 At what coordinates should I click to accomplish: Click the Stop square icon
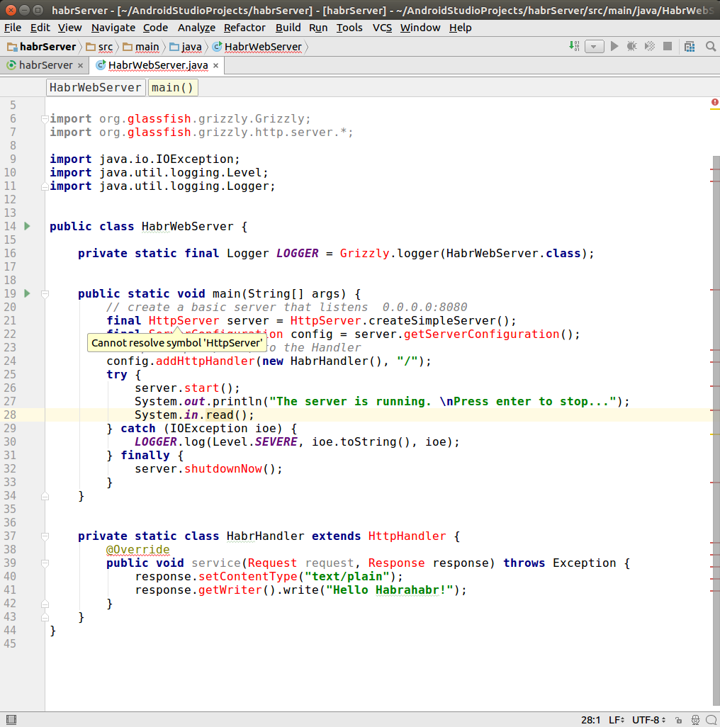point(667,46)
